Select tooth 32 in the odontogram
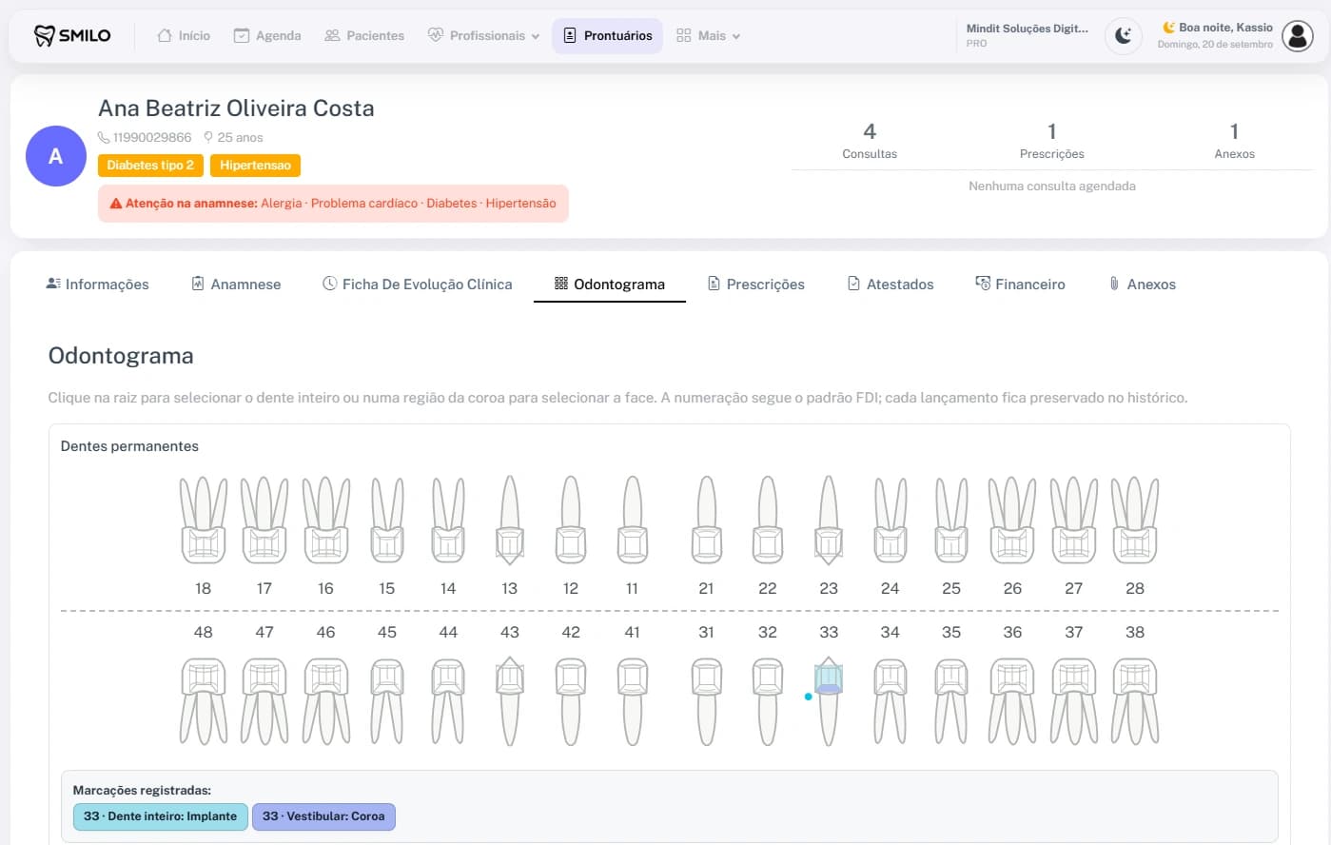Viewport: 1331px width, 845px height. click(x=768, y=701)
